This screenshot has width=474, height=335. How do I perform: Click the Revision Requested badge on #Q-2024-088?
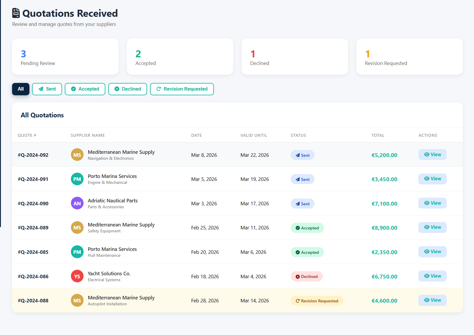tap(317, 301)
